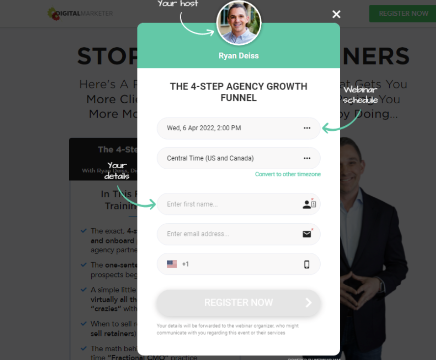The height and width of the screenshot is (361, 436).
Task: Expand the Central Time timezone dropdown
Action: point(239,158)
